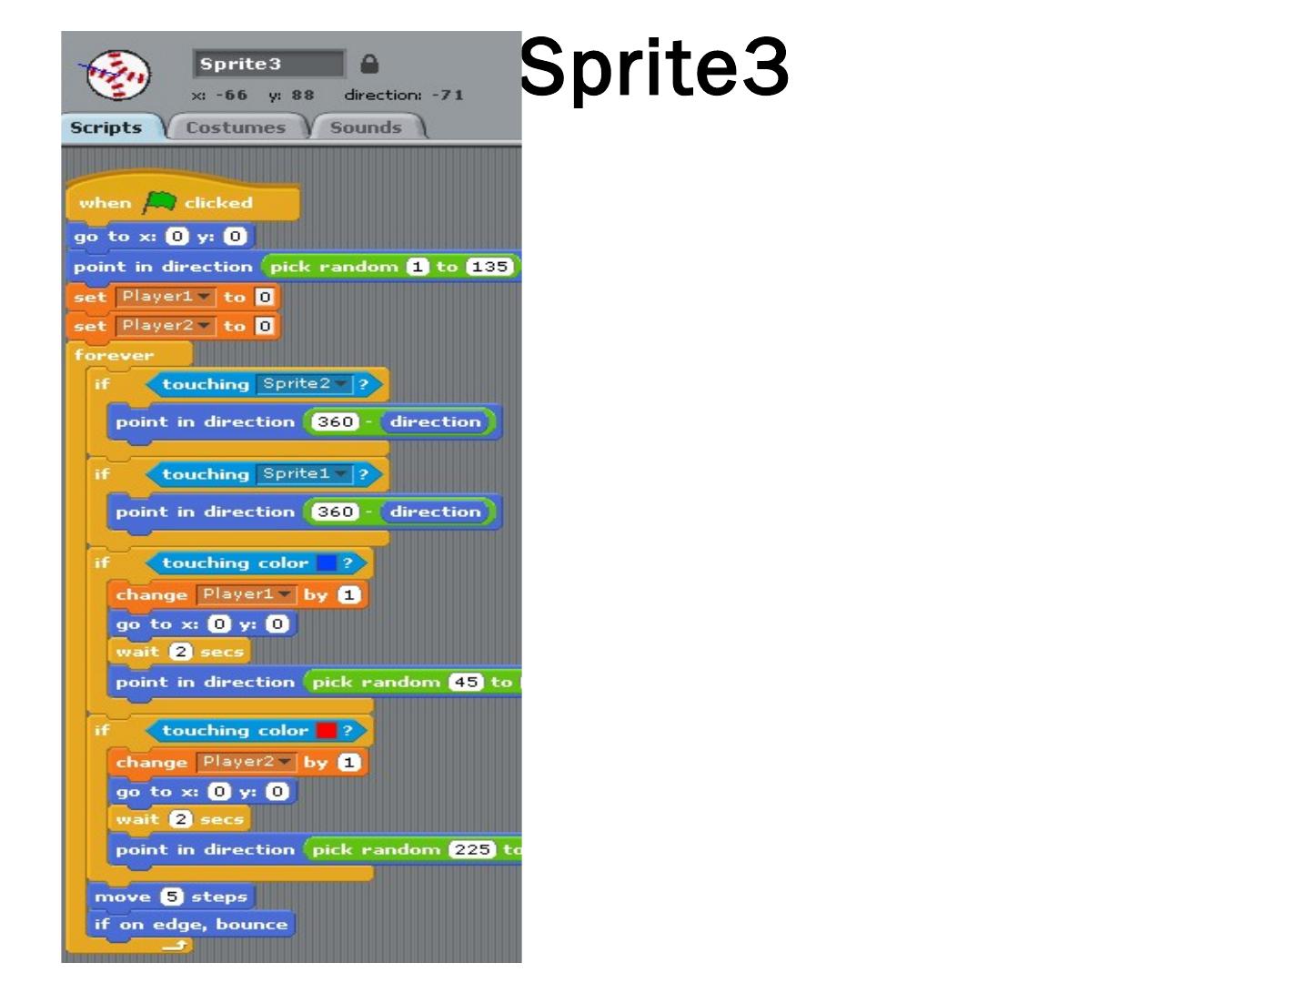Image resolution: width=1310 pixels, height=983 pixels.
Task: Click the forever block label
Action: [x=115, y=355]
